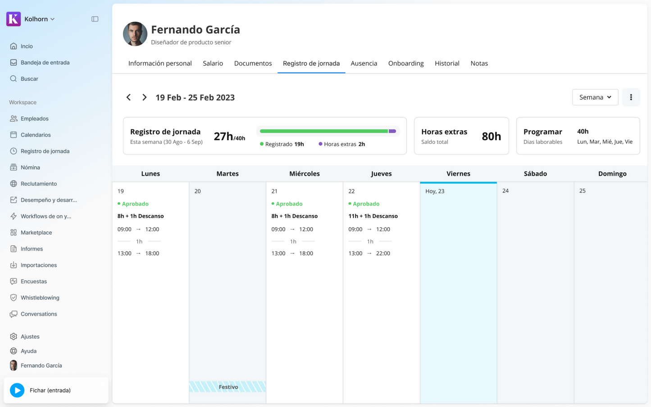Viewport: 651px width, 407px height.
Task: Switch to the Ausencia tab
Action: tap(364, 64)
